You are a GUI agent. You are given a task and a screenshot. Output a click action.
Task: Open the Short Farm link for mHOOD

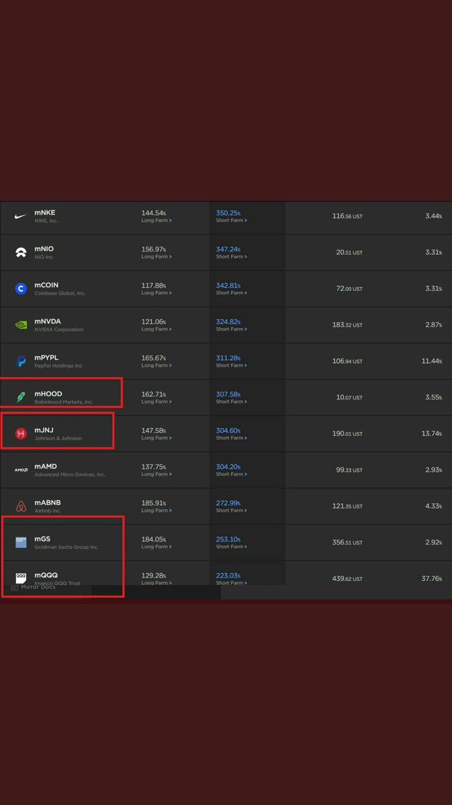(x=231, y=402)
